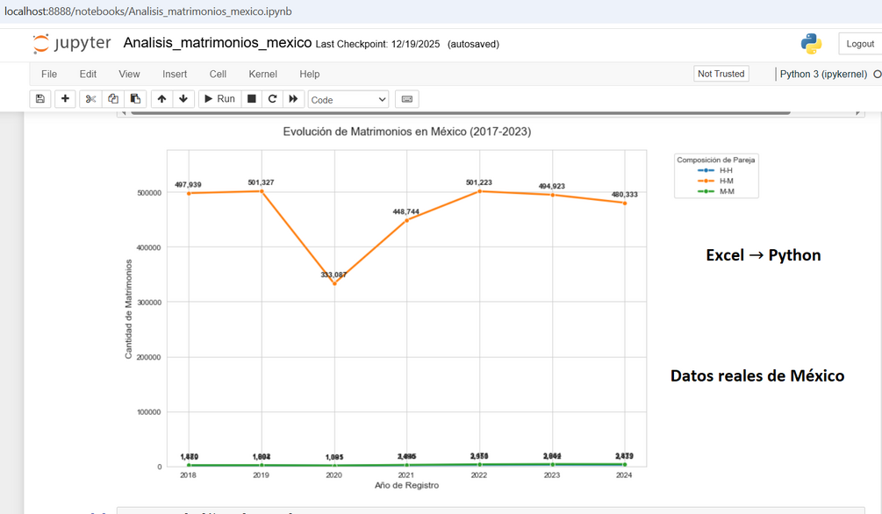
Task: Run the current cell
Action: click(x=220, y=99)
